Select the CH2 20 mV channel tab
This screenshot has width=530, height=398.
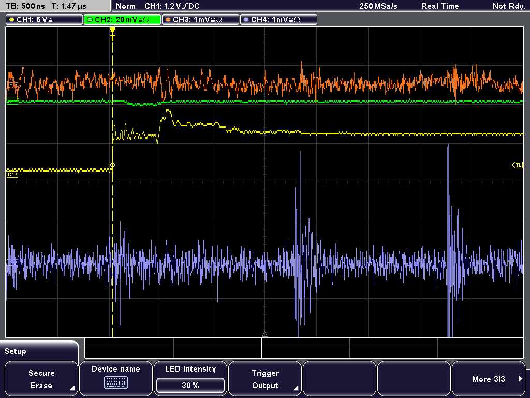122,20
